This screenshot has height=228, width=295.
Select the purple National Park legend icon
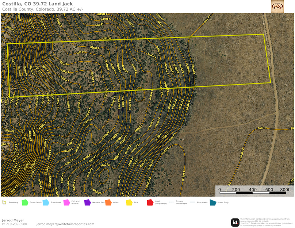[87, 202]
